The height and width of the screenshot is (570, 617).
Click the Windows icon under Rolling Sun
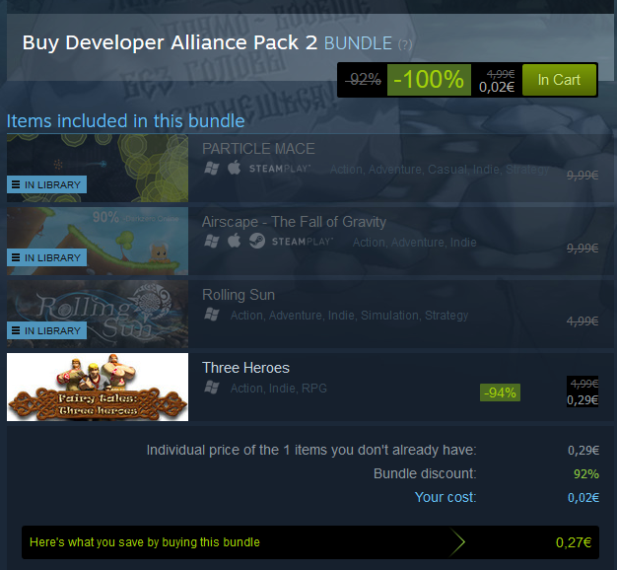(x=212, y=315)
